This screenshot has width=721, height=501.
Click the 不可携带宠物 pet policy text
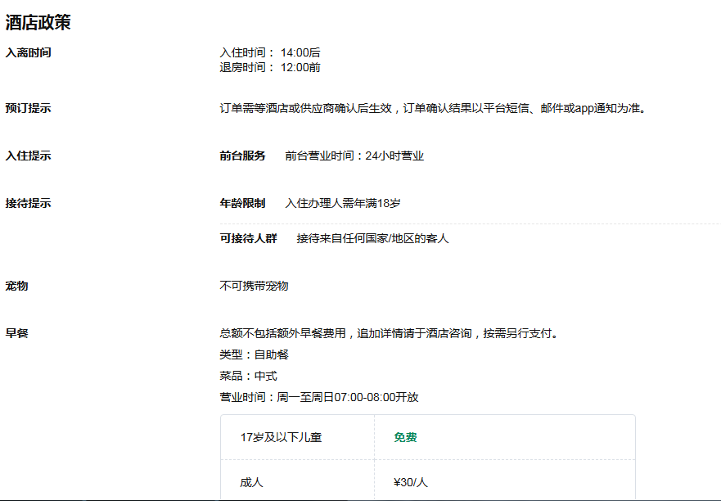click(254, 286)
